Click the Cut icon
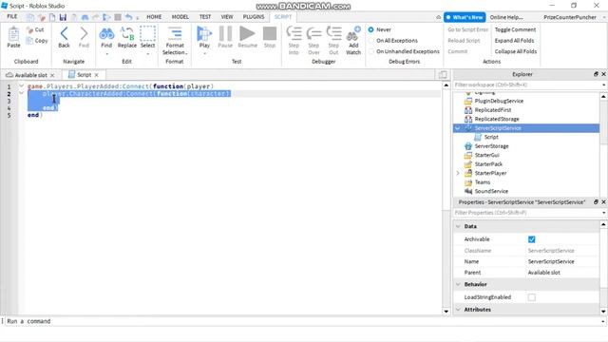Image resolution: width=608 pixels, height=342 pixels. click(x=30, y=29)
